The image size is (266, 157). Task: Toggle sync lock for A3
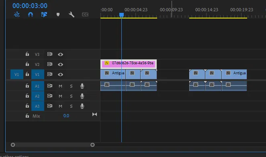pyautogui.click(x=50, y=106)
